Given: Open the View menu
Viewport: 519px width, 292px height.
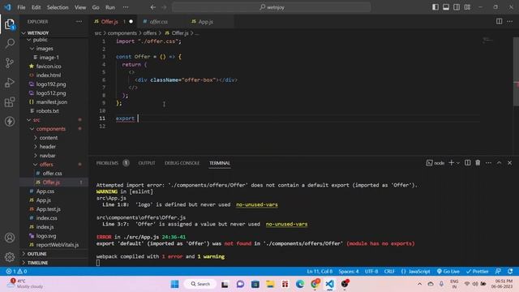Looking at the screenshot, I should [x=80, y=7].
